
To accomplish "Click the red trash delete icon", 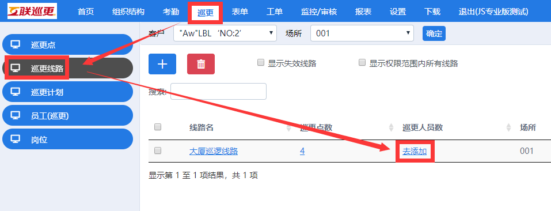I will pos(201,64).
